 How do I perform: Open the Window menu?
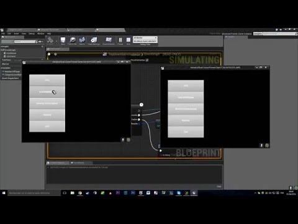(40, 34)
